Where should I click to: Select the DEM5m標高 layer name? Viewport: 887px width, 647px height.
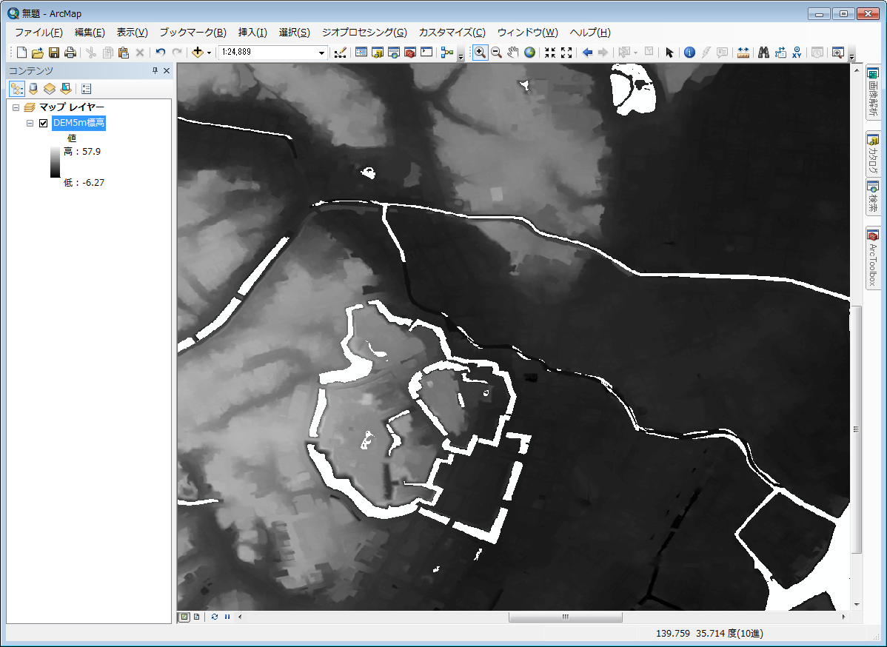tap(78, 123)
